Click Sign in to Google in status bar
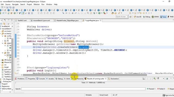The width and height of the screenshot is (174, 97). 168,95
